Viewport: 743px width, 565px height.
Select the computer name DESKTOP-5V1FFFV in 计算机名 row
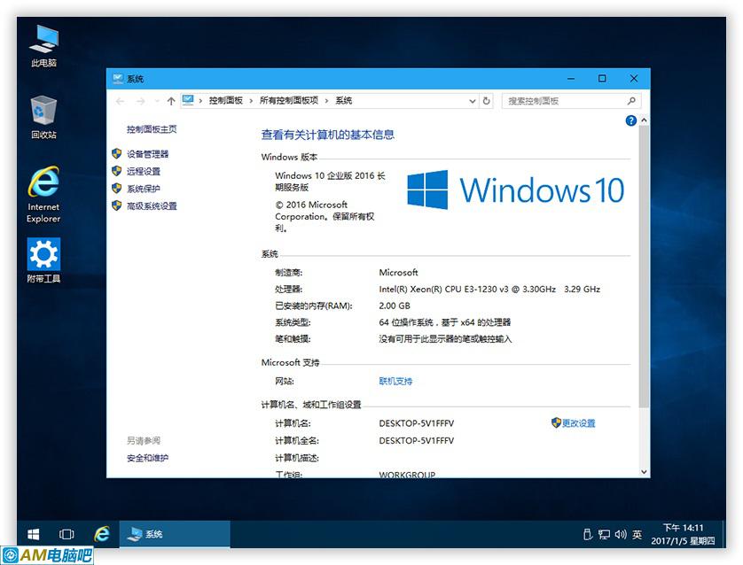[x=416, y=423]
